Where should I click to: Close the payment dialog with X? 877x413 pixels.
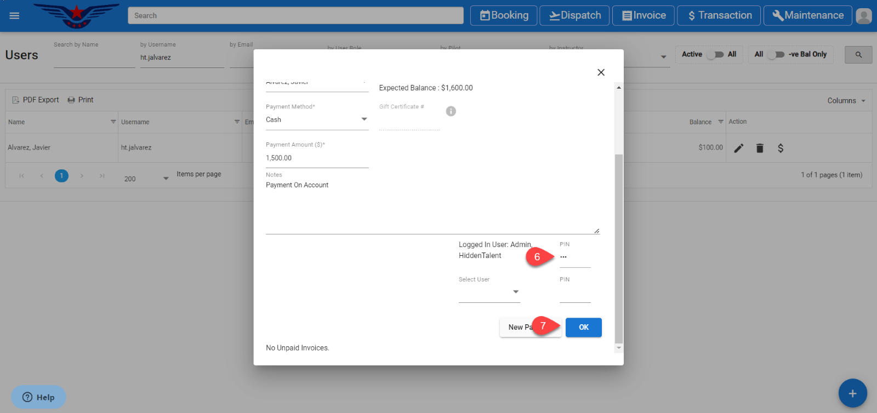click(x=601, y=72)
